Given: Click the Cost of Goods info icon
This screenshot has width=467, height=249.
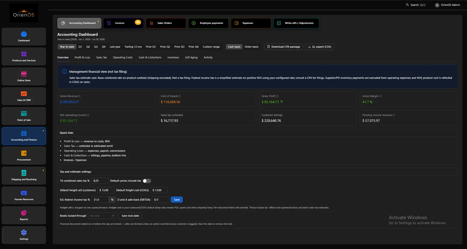Looking at the screenshot, I should 180,96.
